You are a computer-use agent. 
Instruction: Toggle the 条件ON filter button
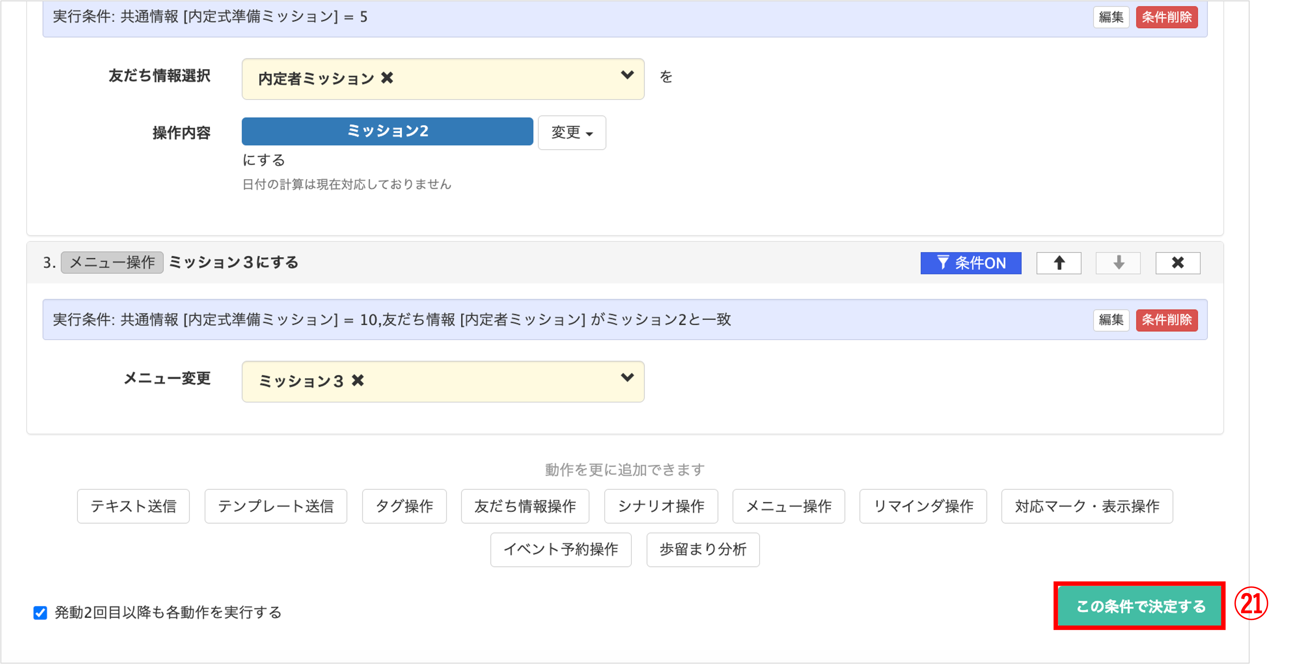pyautogui.click(x=971, y=263)
